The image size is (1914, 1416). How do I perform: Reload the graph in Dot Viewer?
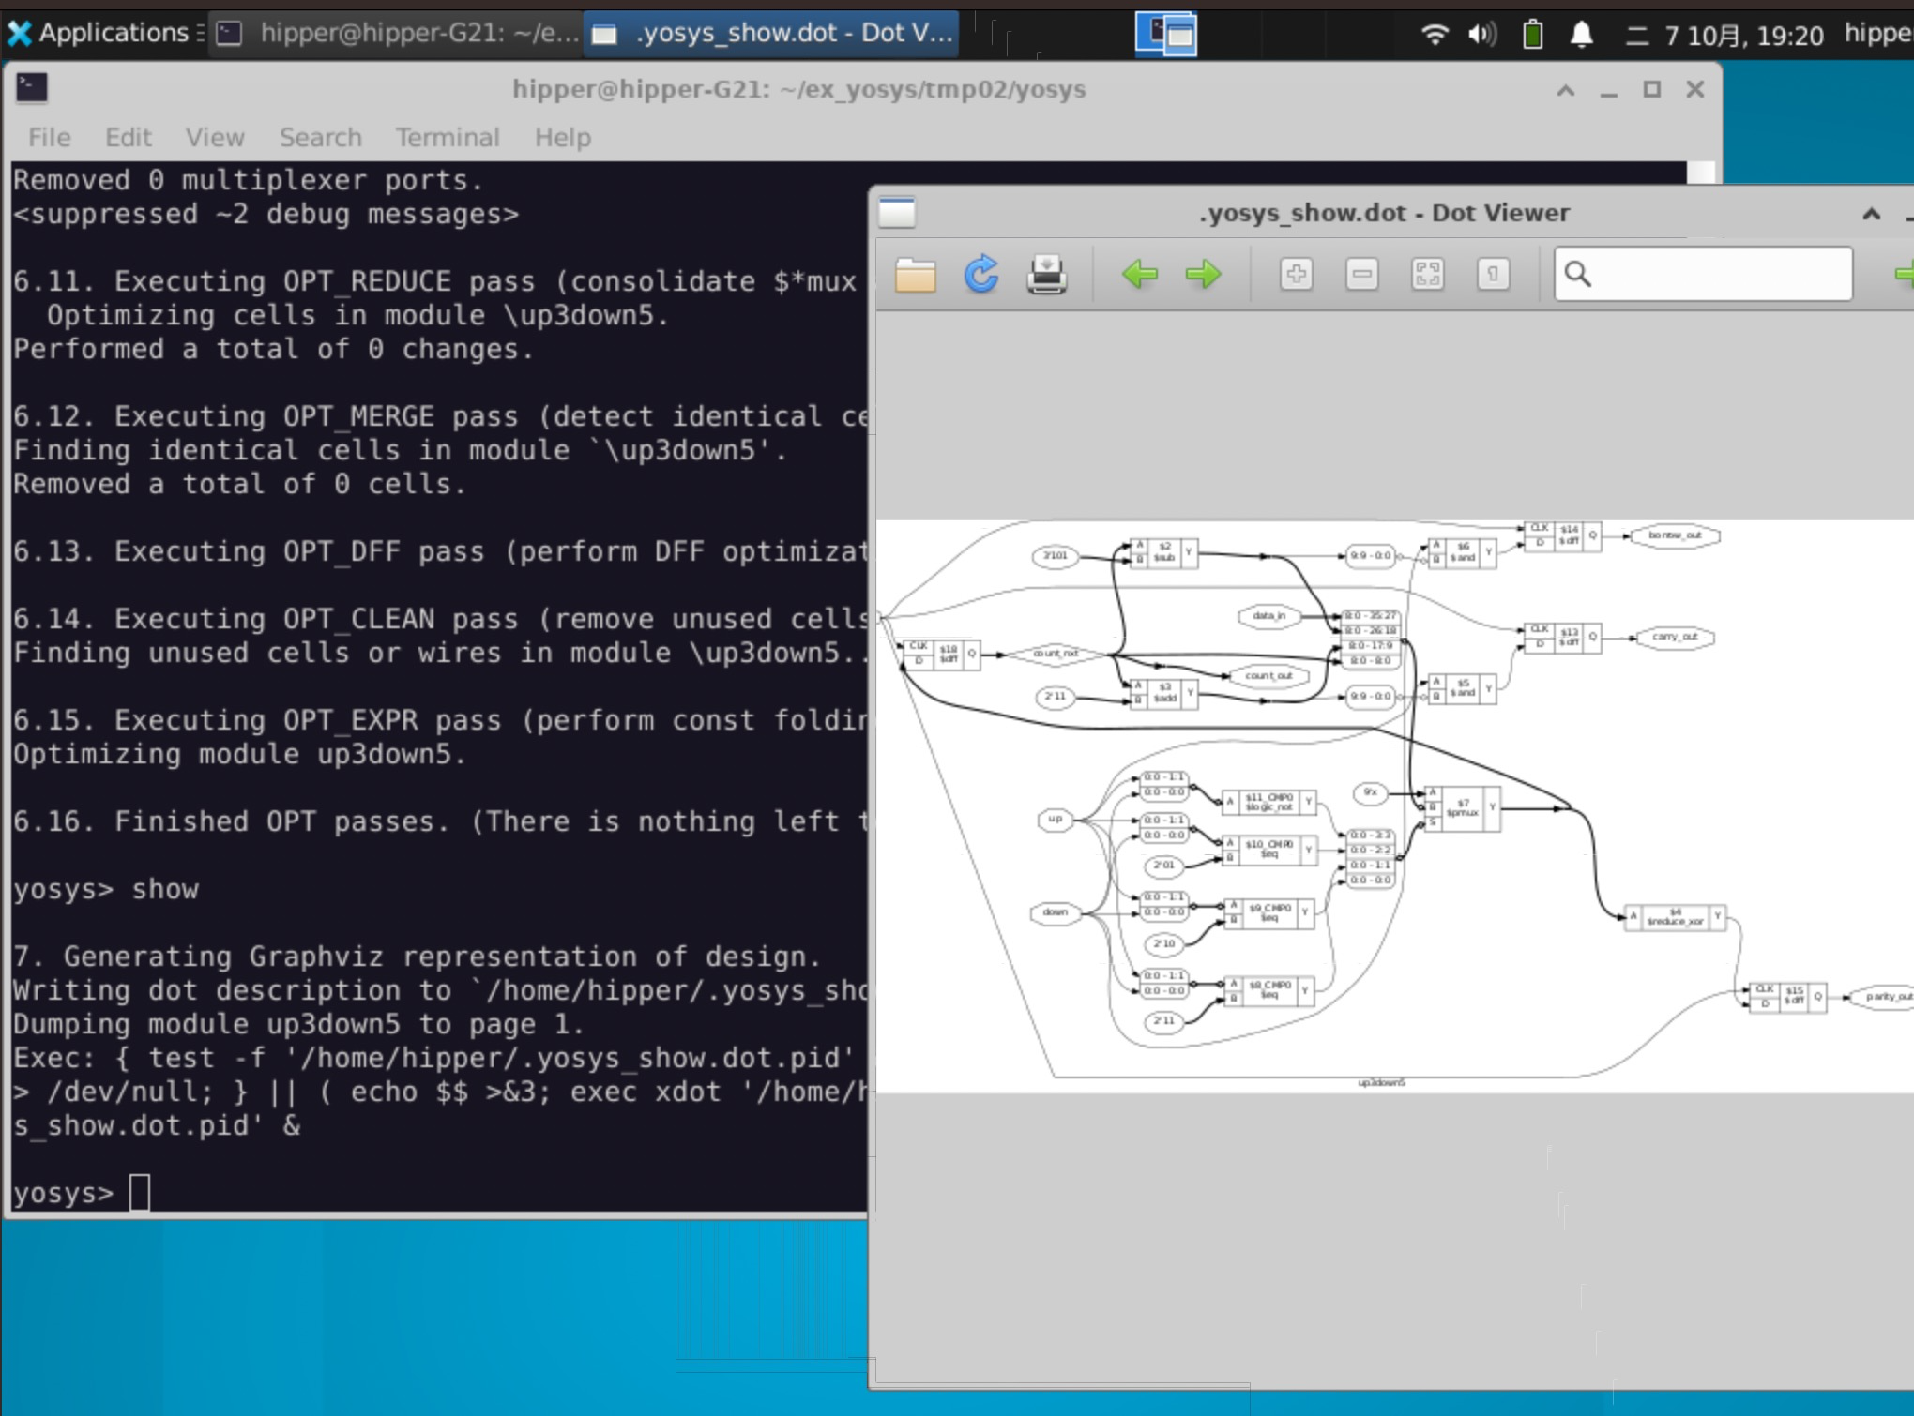pos(981,275)
